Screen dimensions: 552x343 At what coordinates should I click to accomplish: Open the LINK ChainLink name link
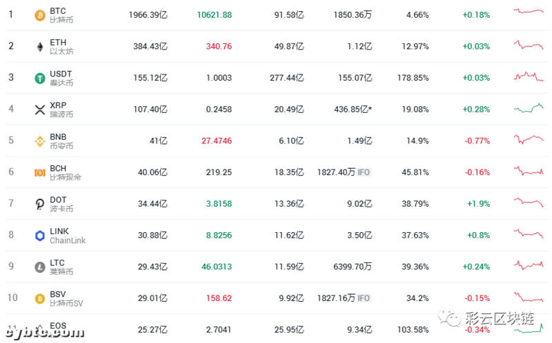click(68, 236)
